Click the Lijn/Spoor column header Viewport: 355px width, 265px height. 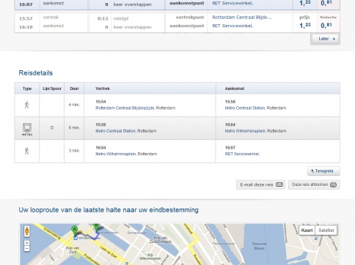point(52,89)
